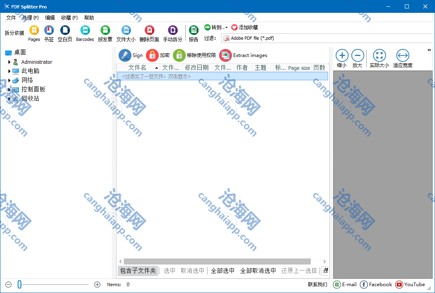Open the 文件 menu

[x=11, y=18]
